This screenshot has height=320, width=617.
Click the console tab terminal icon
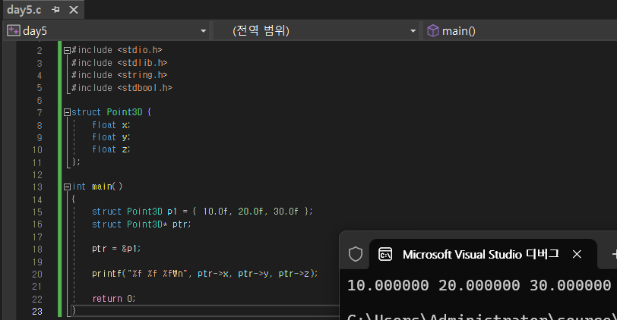(x=384, y=254)
